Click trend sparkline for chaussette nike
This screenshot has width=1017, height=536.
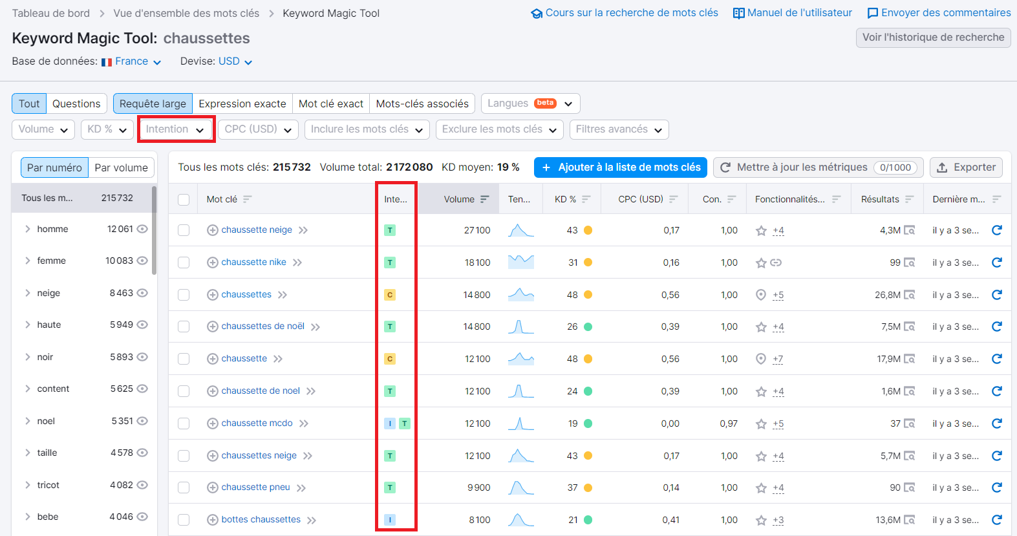click(x=521, y=262)
